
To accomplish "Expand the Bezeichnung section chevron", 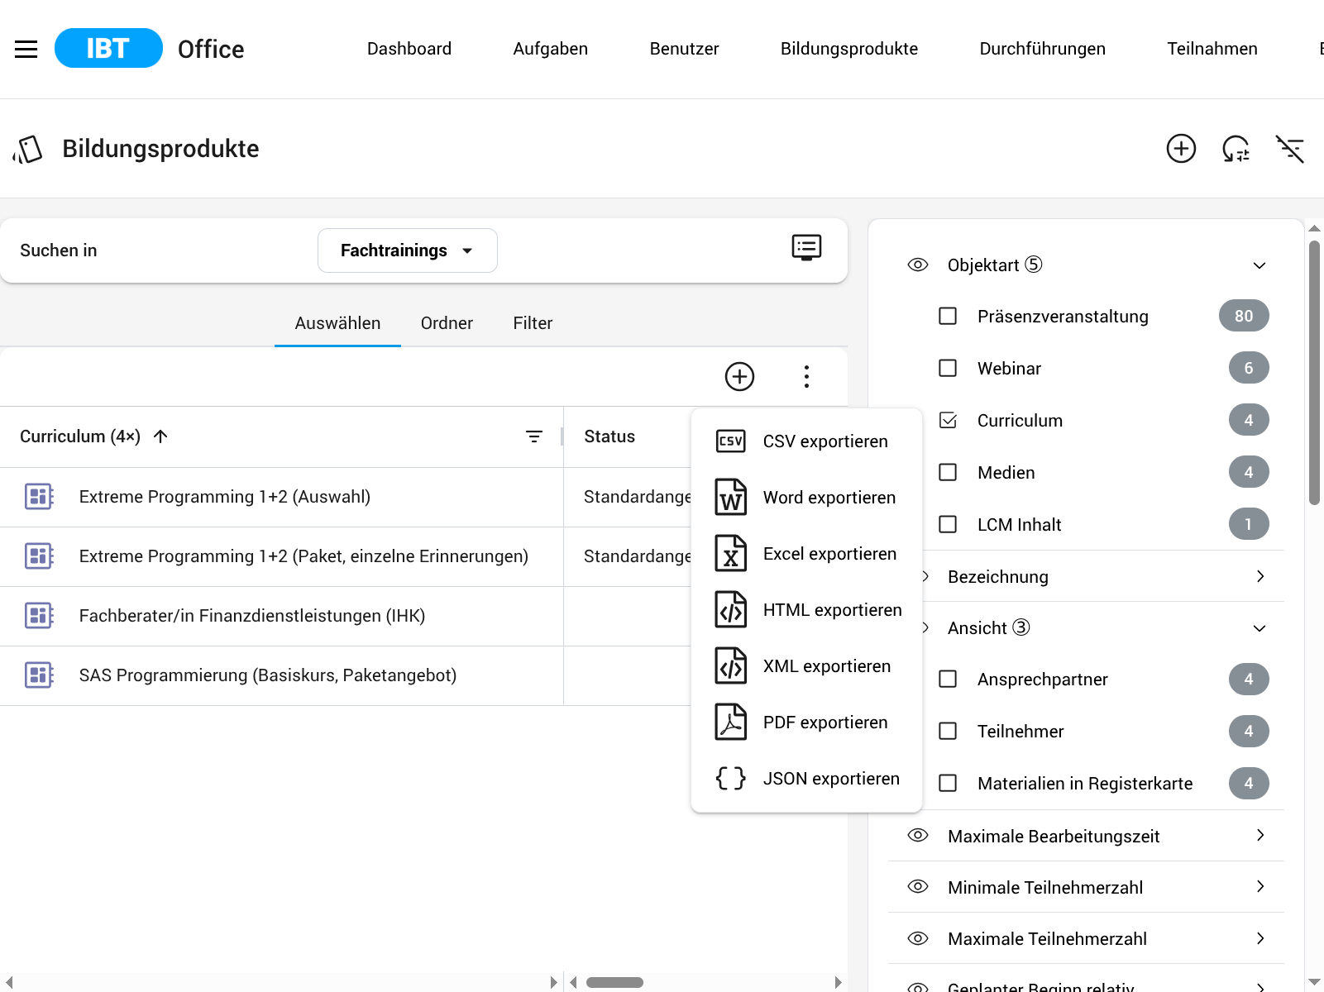I will (1259, 576).
